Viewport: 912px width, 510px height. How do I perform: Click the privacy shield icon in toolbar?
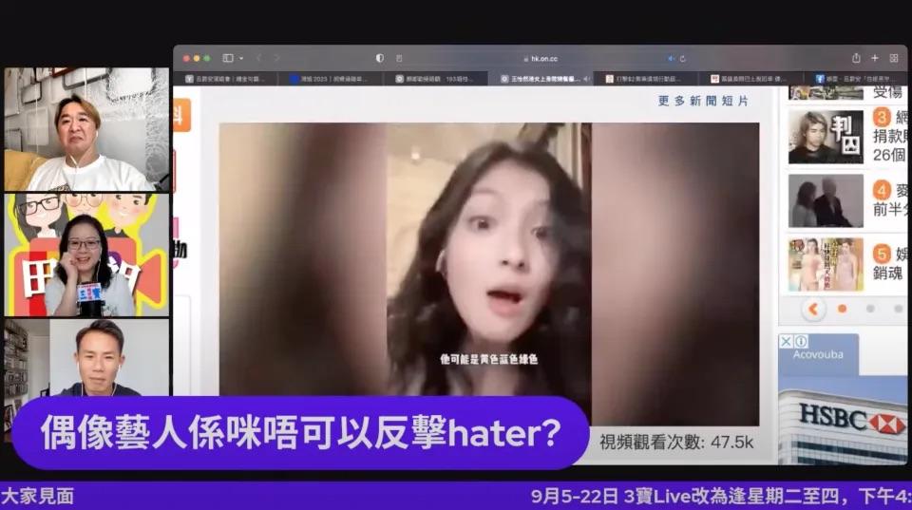tap(380, 58)
